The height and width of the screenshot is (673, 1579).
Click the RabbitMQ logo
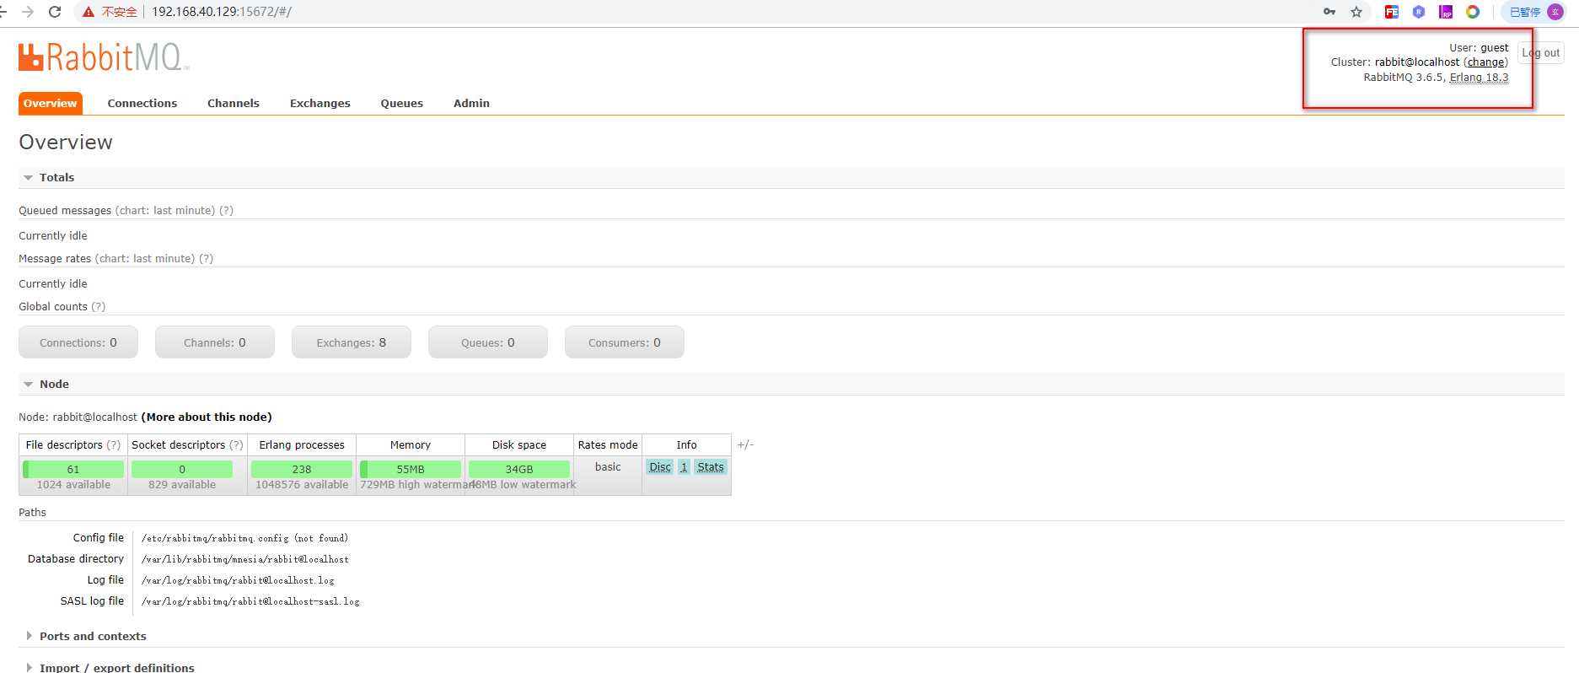[x=104, y=57]
